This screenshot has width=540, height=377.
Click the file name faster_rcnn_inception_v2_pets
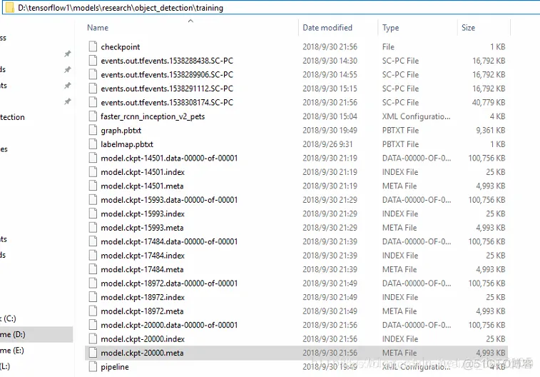tap(153, 116)
